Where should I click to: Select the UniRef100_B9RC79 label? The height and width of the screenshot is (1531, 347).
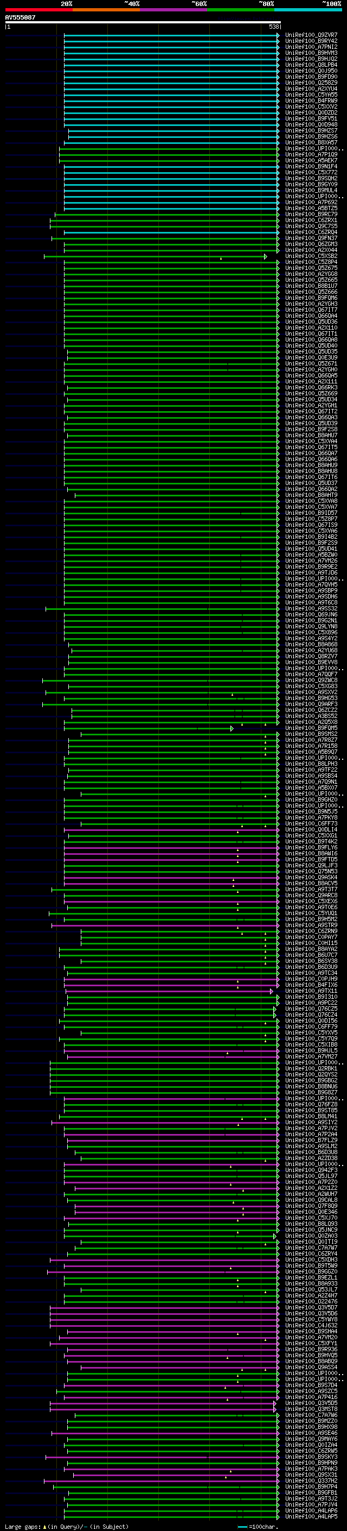311,214
